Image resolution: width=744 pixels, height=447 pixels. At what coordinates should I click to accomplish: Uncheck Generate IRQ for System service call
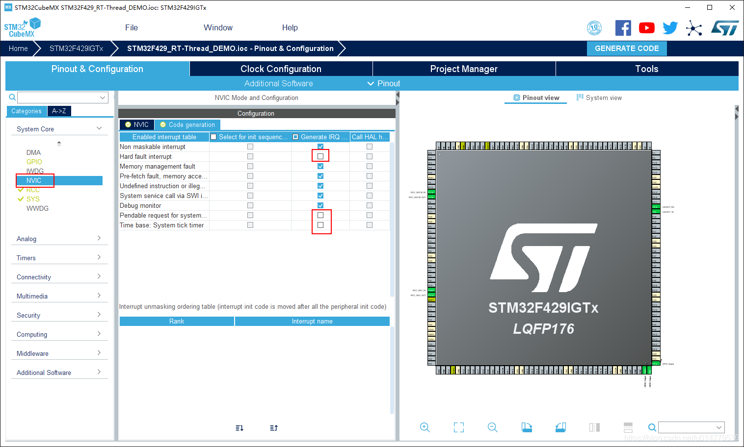pyautogui.click(x=320, y=196)
